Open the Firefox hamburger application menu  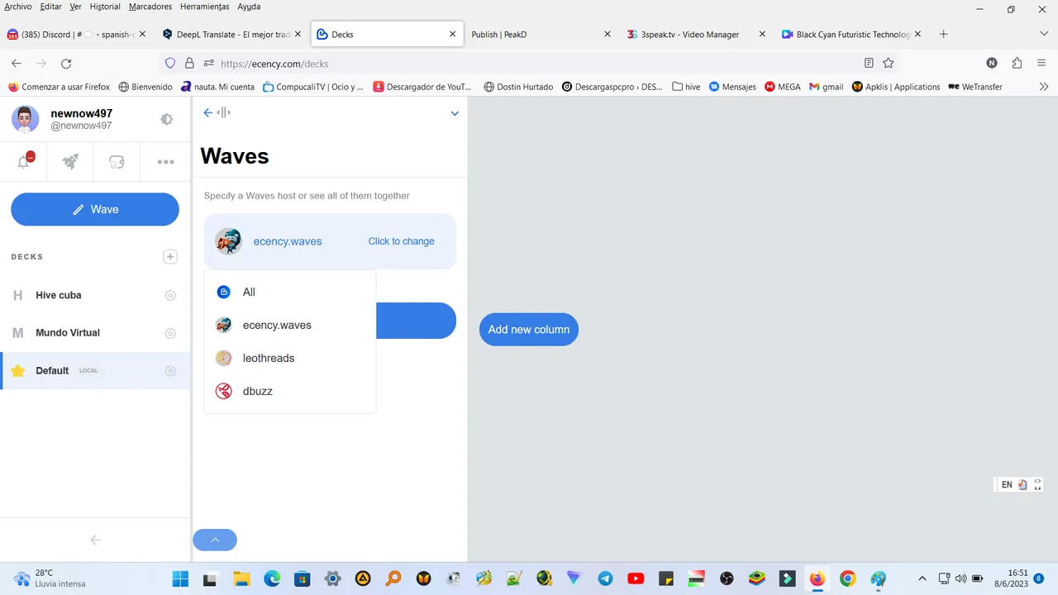[x=1041, y=64]
